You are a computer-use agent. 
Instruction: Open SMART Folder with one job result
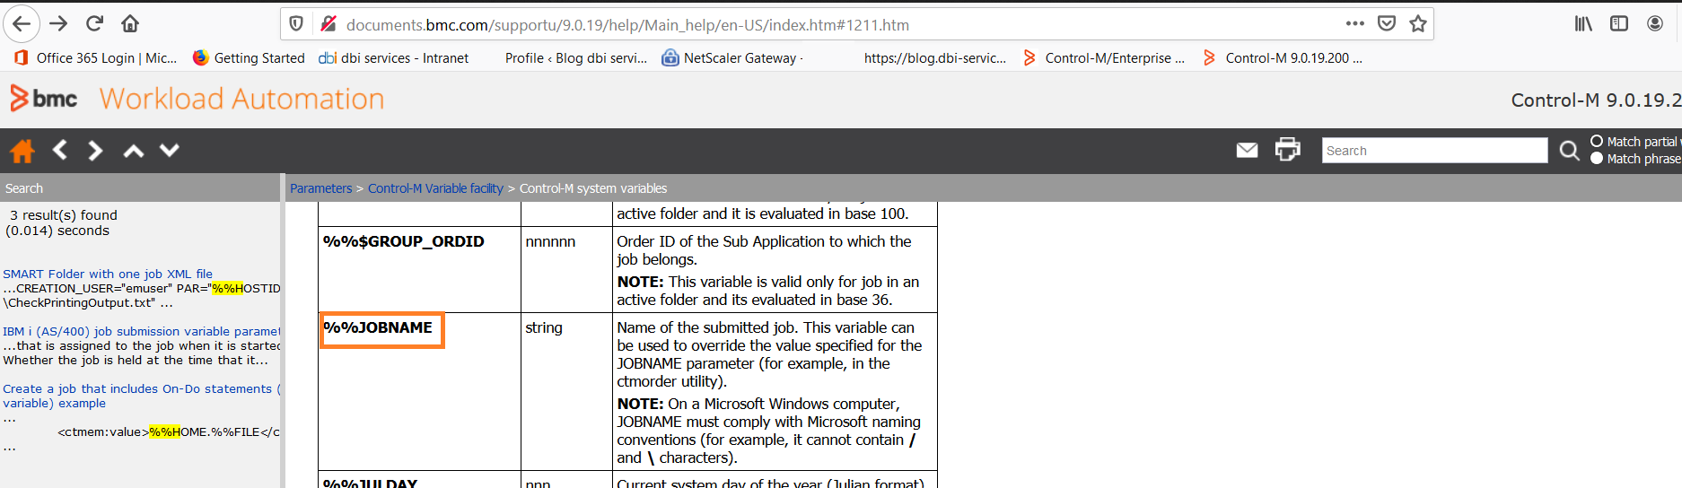pyautogui.click(x=108, y=274)
